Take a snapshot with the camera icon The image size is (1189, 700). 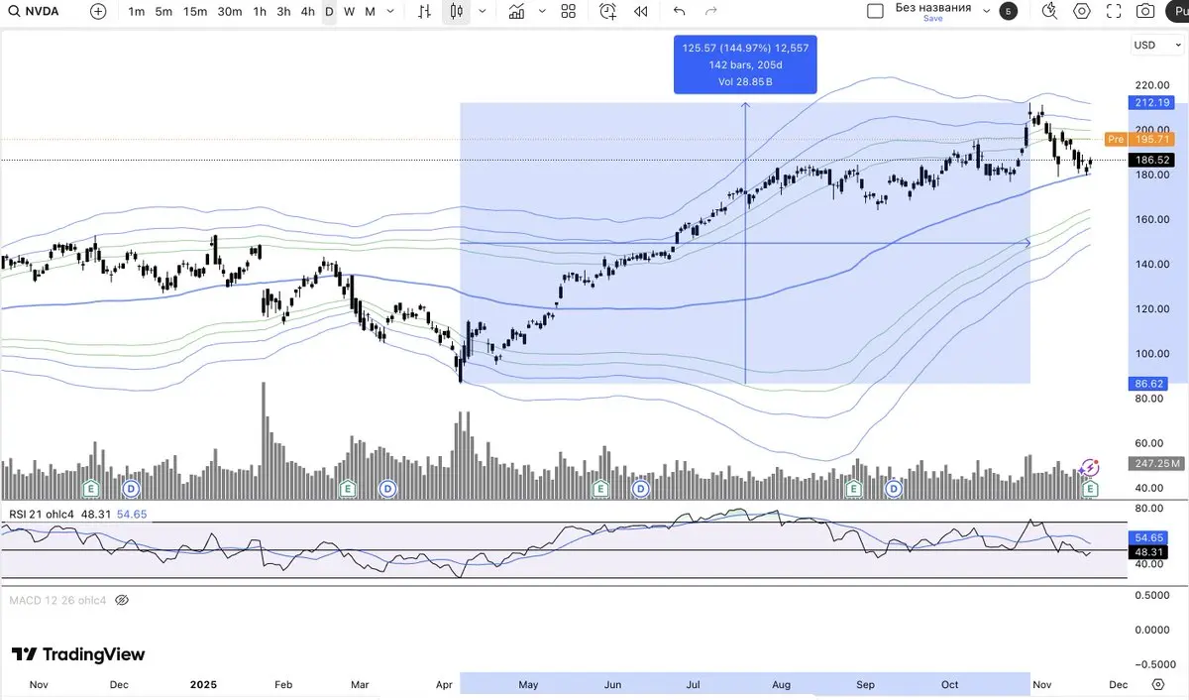[1145, 12]
